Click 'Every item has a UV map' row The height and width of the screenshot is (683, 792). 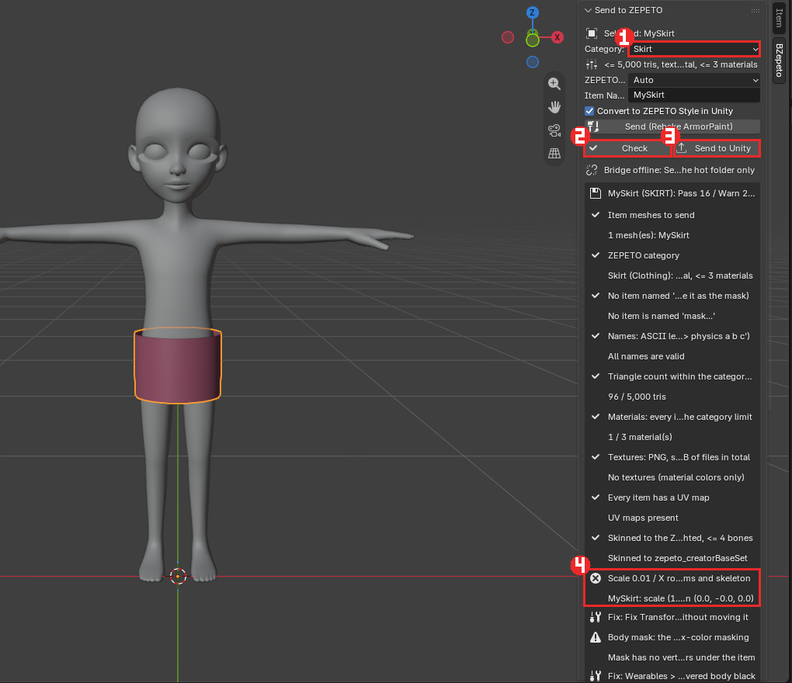point(672,498)
